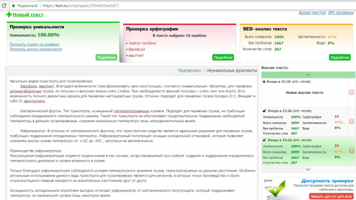Click the underlined word 'длинногабаритных' in text
The height and width of the screenshot is (200, 356).
coord(26,91)
